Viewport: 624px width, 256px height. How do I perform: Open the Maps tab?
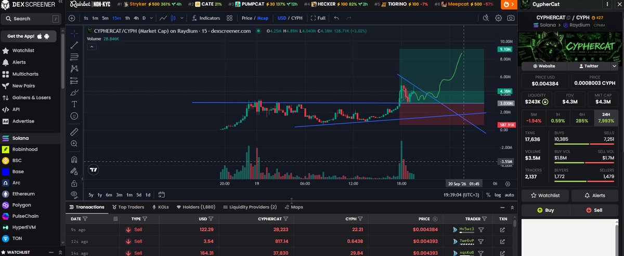point(294,207)
